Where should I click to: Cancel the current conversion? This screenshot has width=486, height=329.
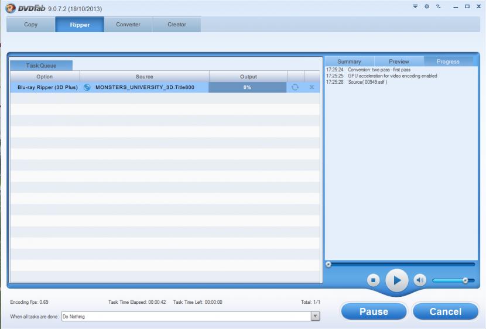pyautogui.click(x=445, y=311)
